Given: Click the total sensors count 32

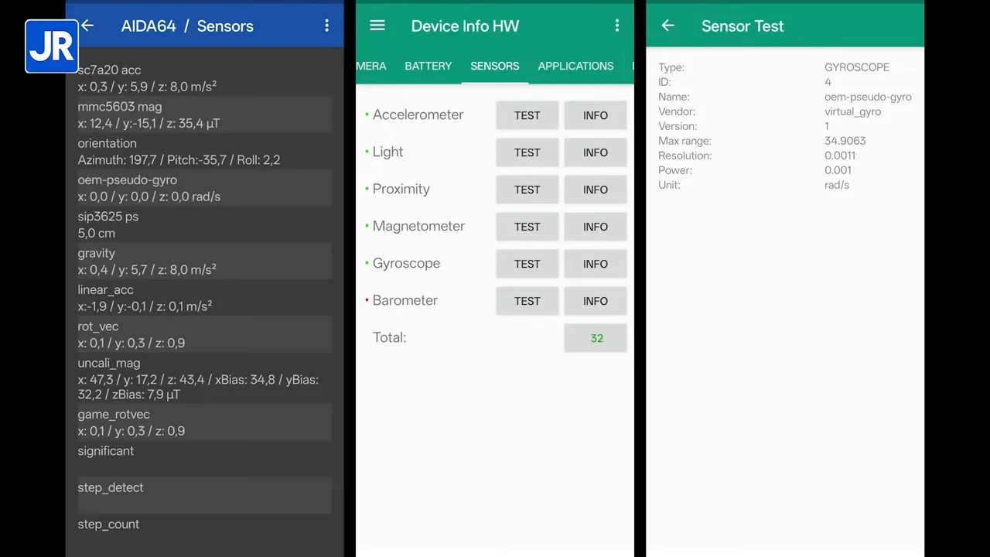Looking at the screenshot, I should tap(596, 338).
